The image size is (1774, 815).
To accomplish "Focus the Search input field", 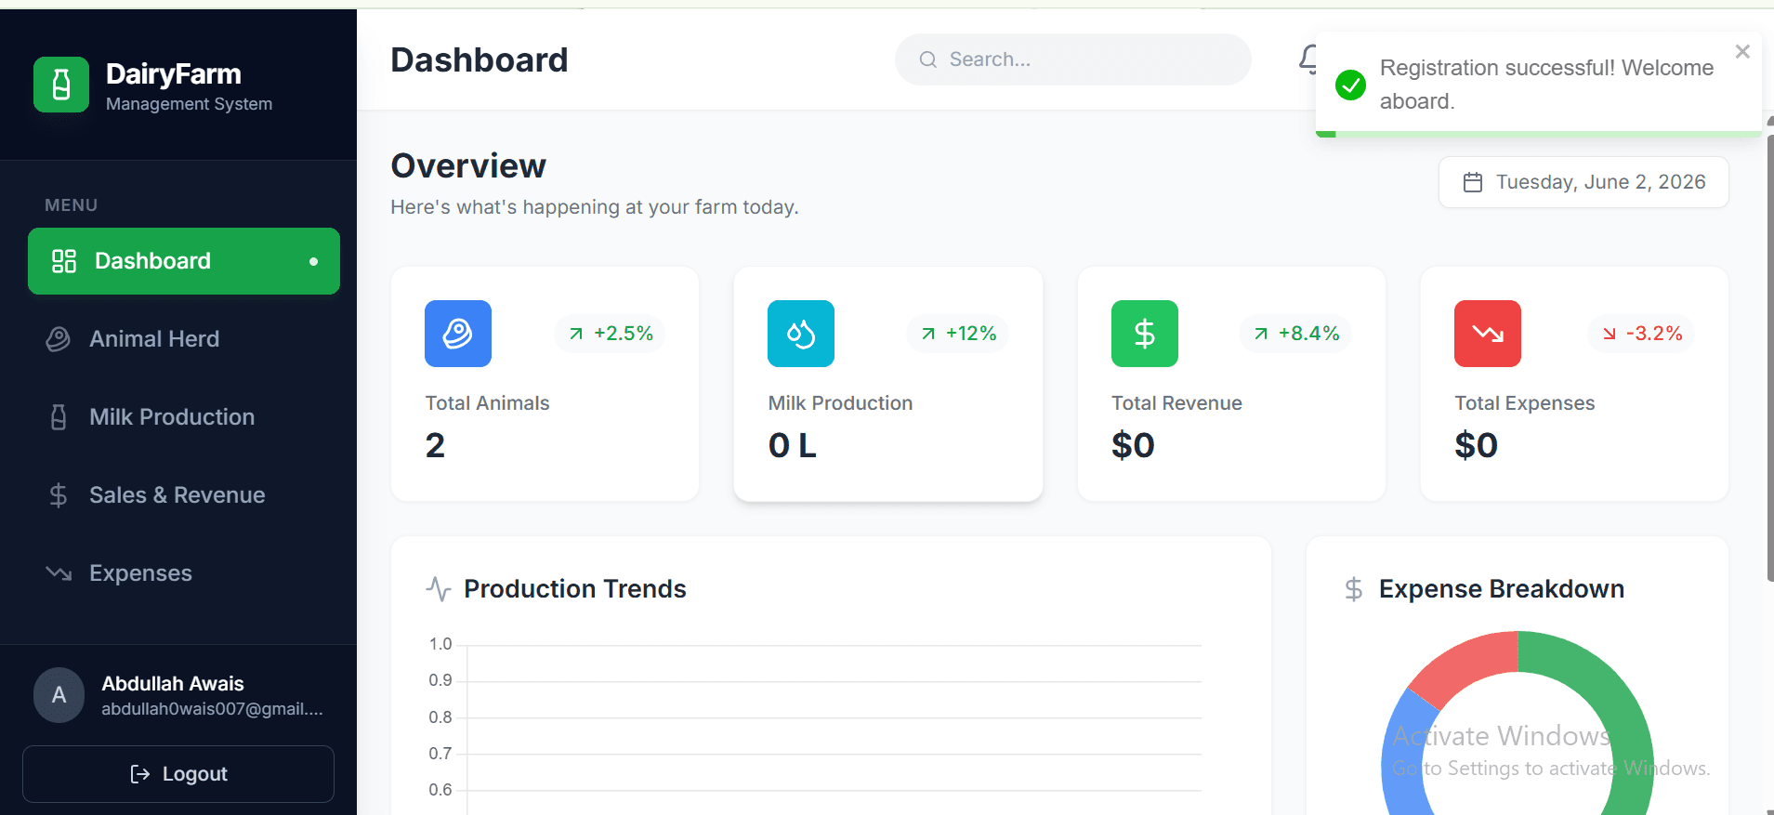I will (x=1073, y=59).
